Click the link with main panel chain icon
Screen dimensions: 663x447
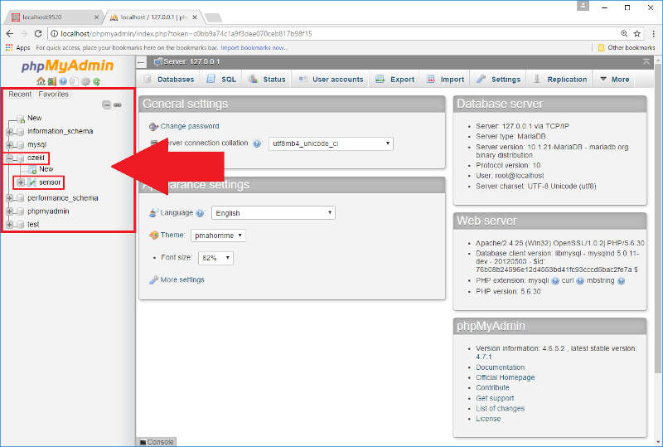pyautogui.click(x=118, y=104)
